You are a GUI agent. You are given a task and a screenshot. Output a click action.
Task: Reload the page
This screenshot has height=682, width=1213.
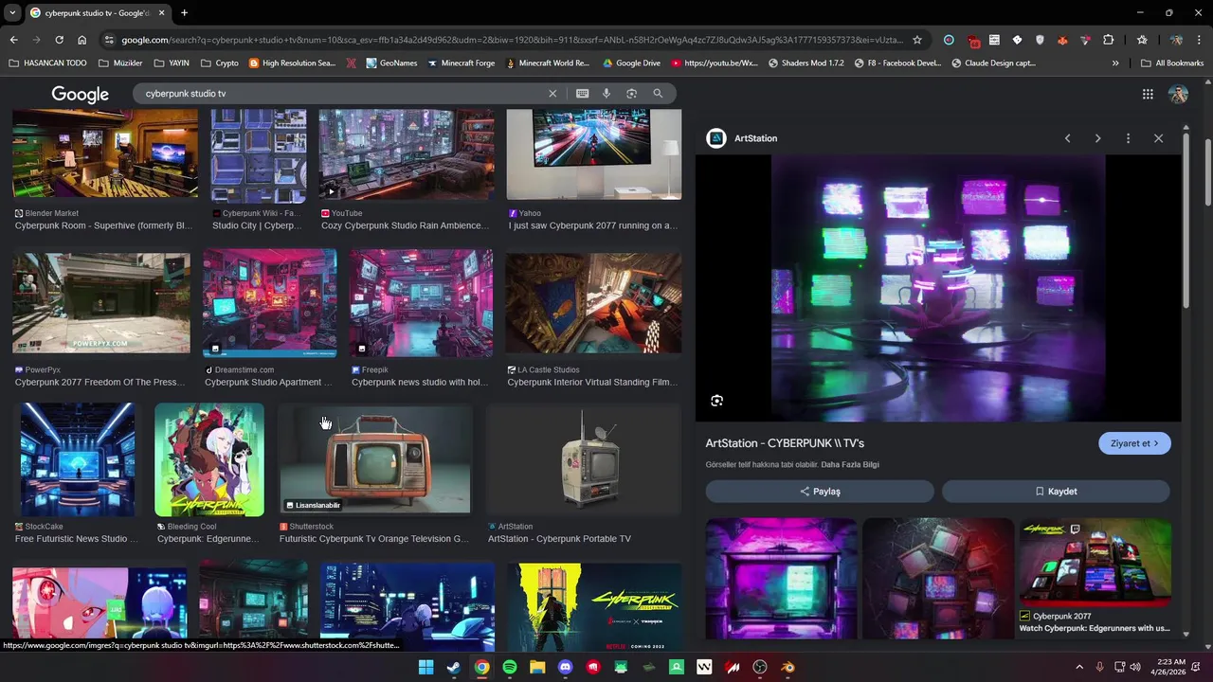click(x=59, y=40)
